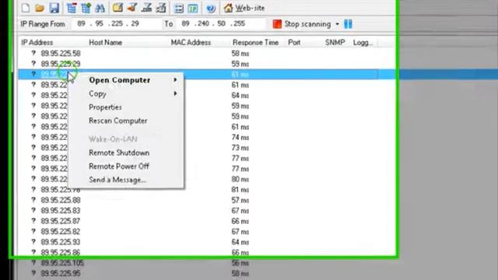This screenshot has height=280, width=498.
Task: Click the Save floppy disk toolbar icon
Action: (54, 8)
